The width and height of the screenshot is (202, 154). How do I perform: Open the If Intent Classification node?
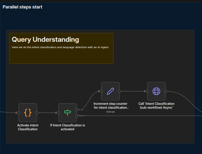coord(68,113)
